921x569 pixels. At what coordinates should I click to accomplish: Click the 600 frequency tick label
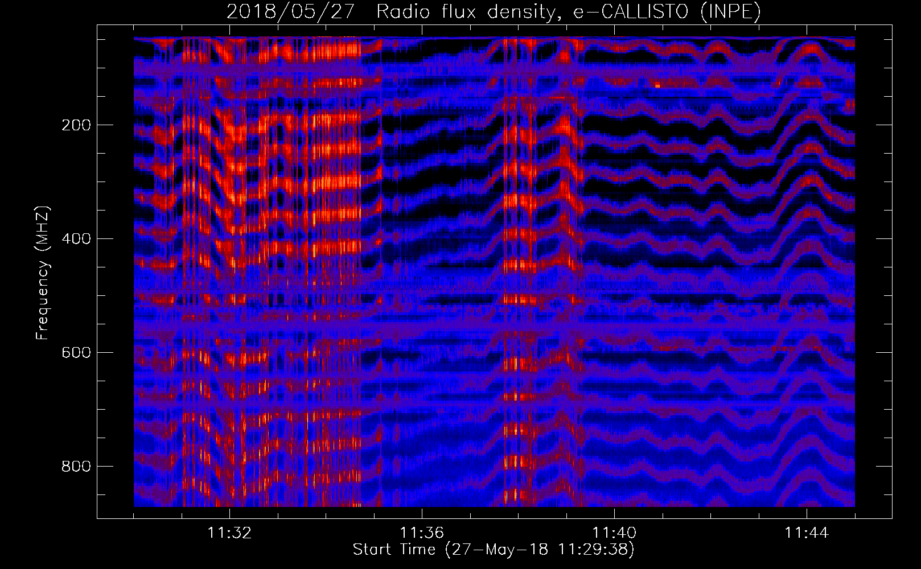(76, 353)
